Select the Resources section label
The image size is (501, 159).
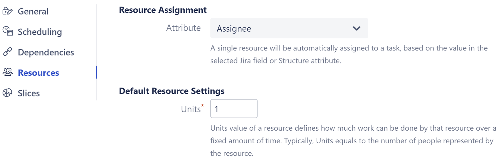tap(38, 73)
